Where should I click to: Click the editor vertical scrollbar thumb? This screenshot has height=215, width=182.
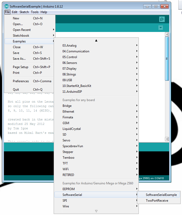tap(167, 59)
